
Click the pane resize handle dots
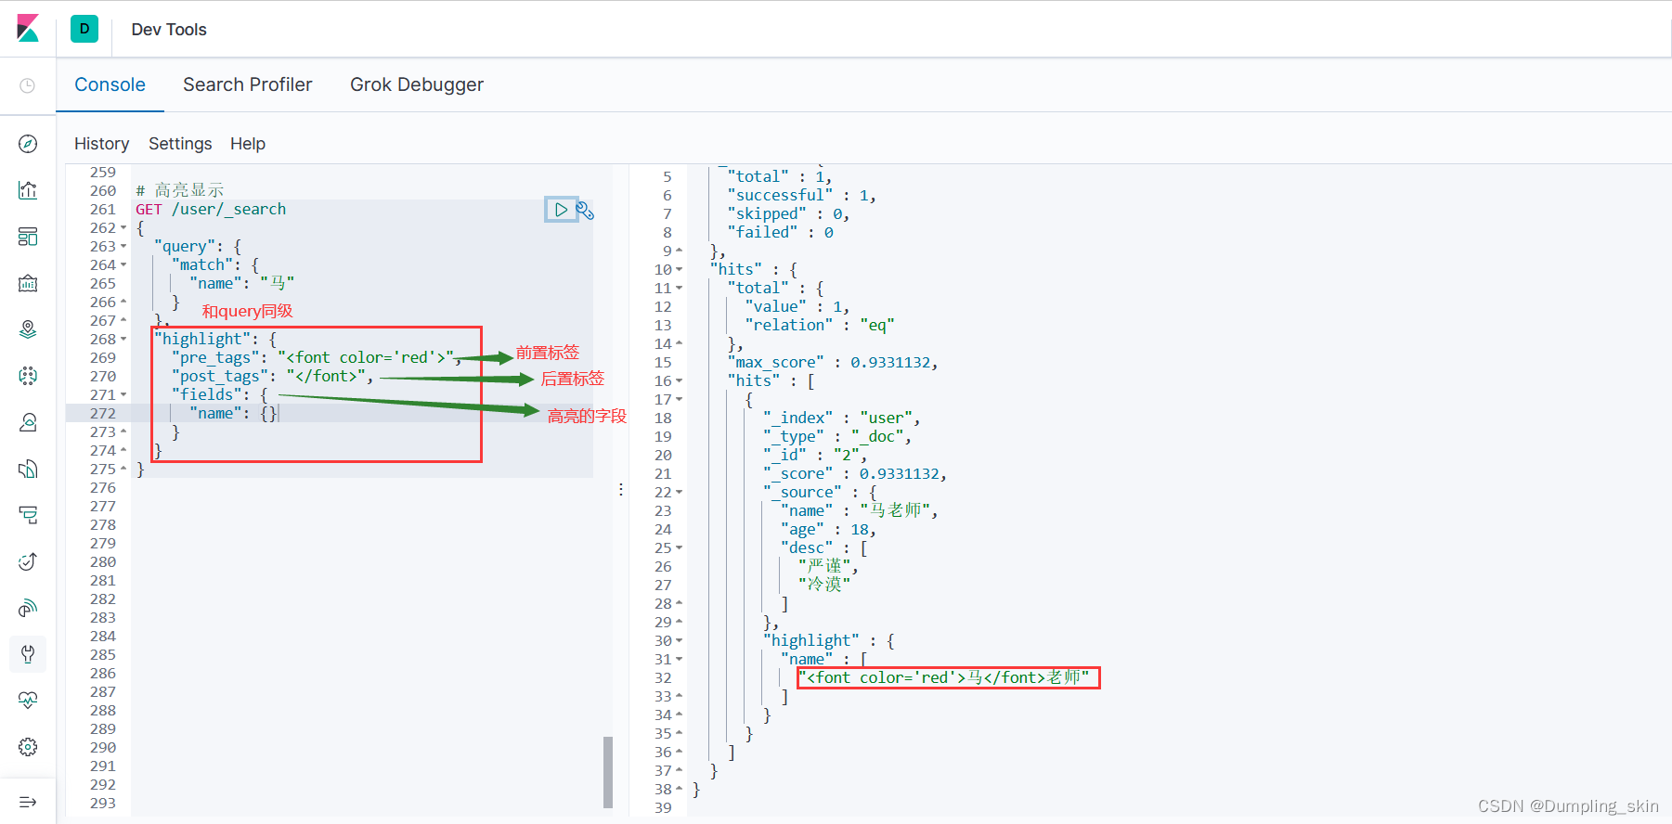621,489
